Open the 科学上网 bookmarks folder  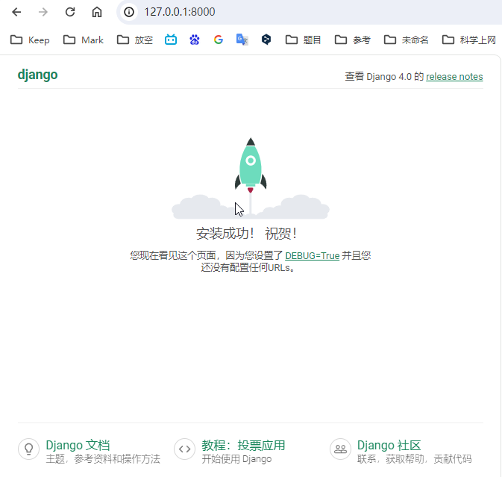(x=469, y=40)
